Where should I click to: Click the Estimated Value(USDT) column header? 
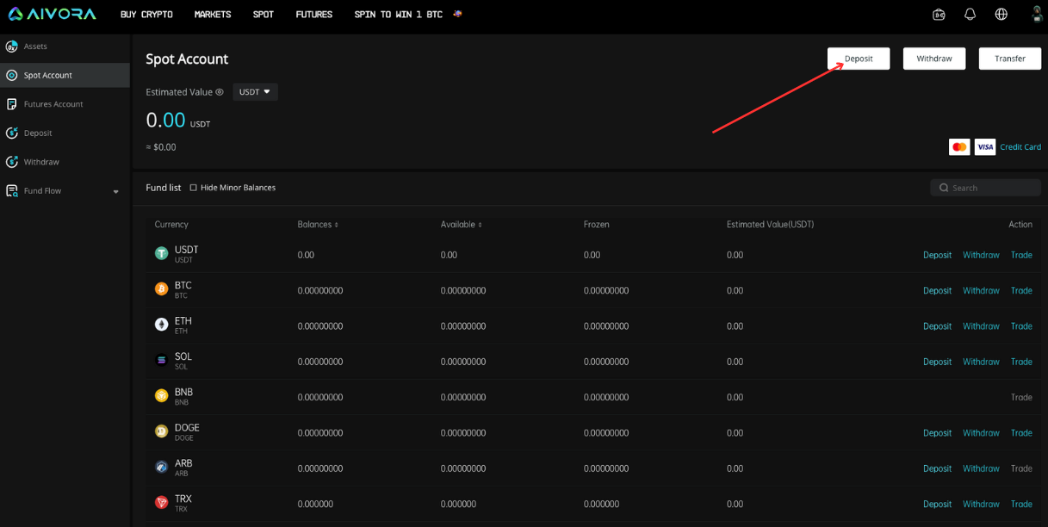770,225
